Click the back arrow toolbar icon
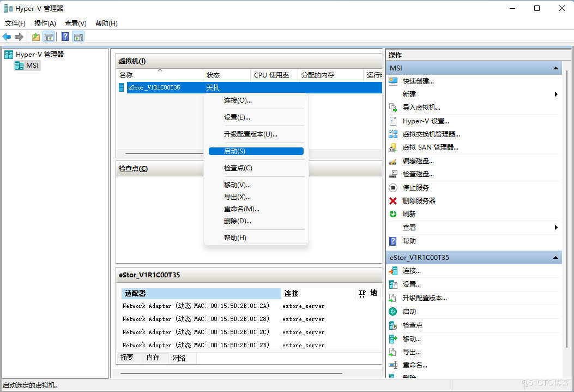 (x=7, y=37)
